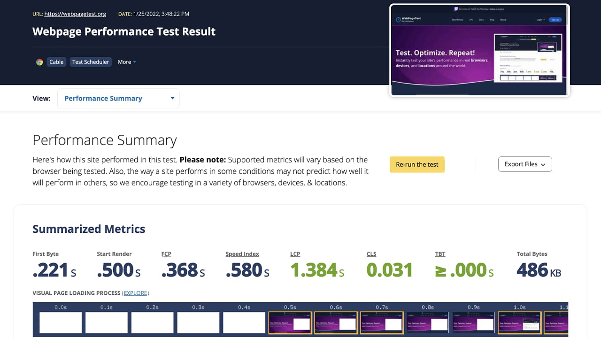Click the FCP metric label

[x=166, y=254]
